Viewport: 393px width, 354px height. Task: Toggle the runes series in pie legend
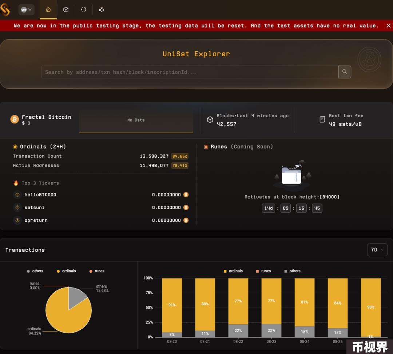click(97, 271)
